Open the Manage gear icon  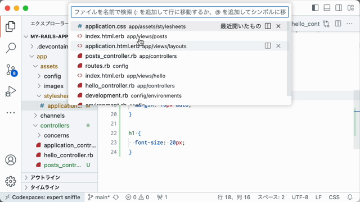click(11, 181)
